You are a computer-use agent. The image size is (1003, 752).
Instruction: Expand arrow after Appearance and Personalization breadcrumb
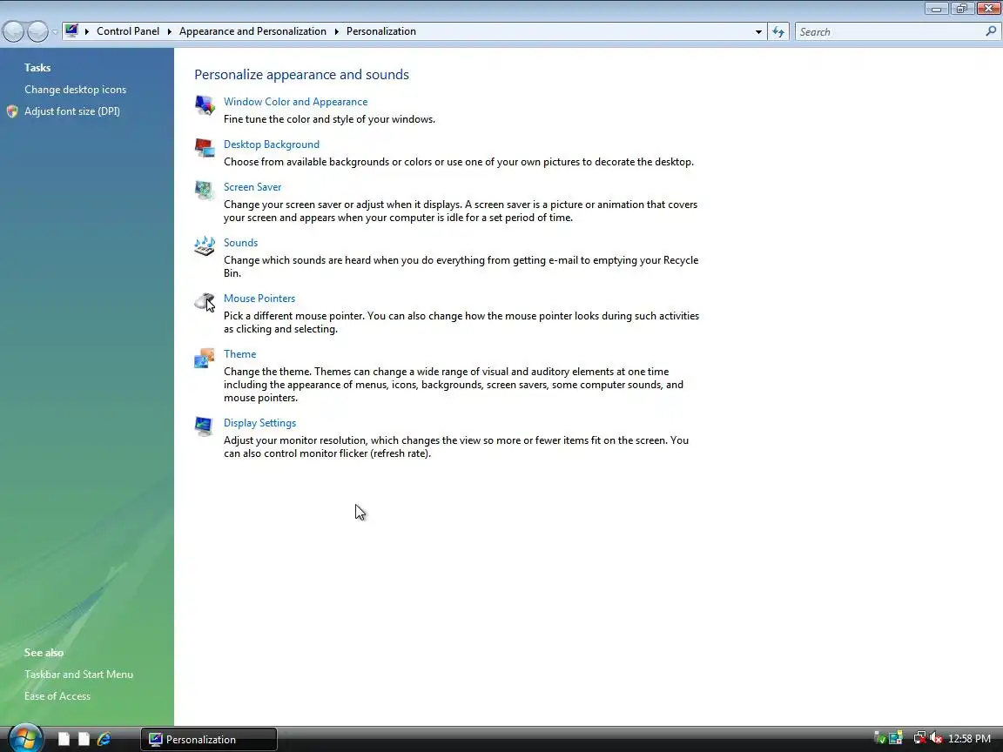(336, 31)
